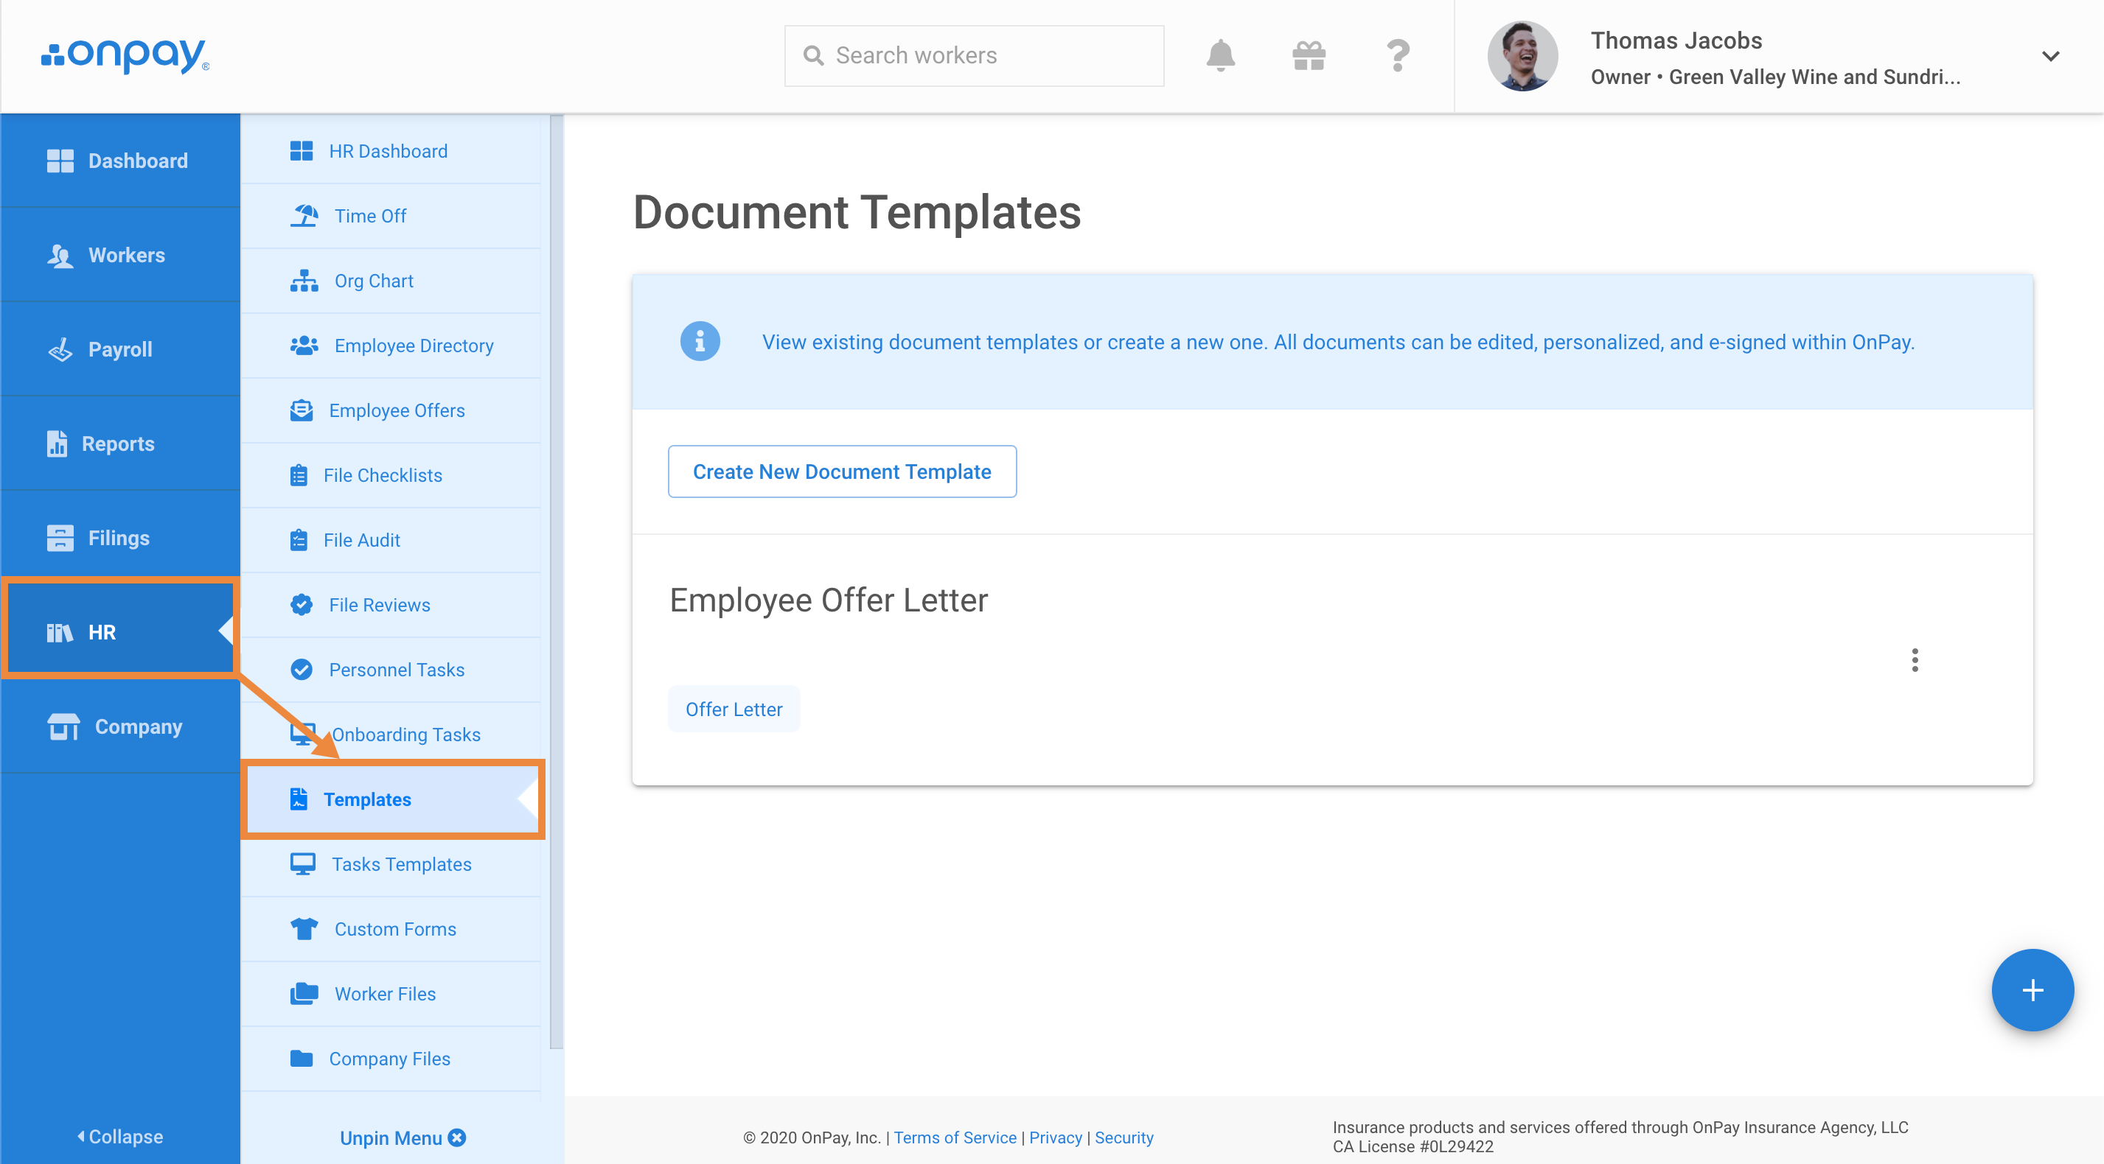Expand the Thomas Jacobs account dropdown chevron
Viewport: 2104px width, 1164px height.
coord(2050,55)
